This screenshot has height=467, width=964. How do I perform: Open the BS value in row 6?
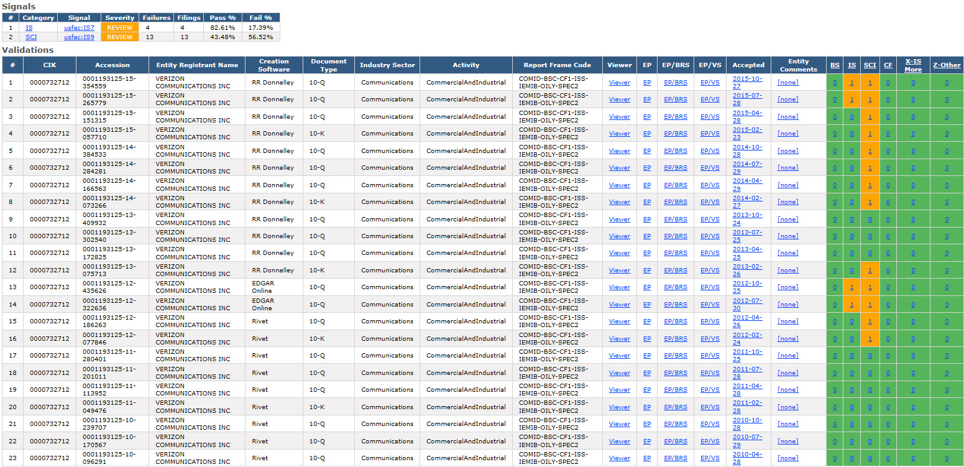pyautogui.click(x=835, y=168)
